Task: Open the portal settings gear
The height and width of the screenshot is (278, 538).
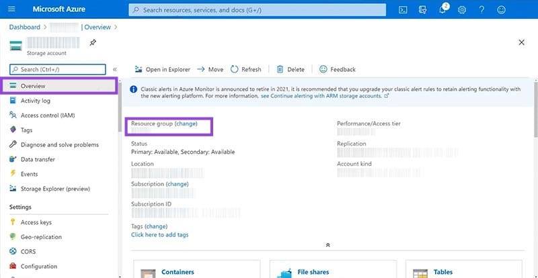Action: pyautogui.click(x=462, y=10)
